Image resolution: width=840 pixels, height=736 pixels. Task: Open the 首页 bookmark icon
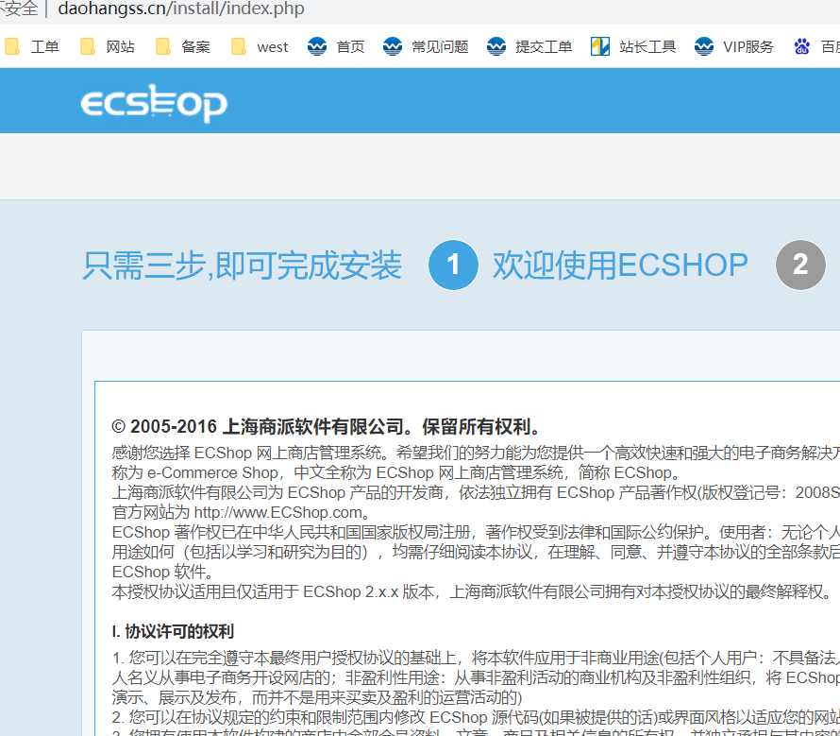pyautogui.click(x=317, y=46)
